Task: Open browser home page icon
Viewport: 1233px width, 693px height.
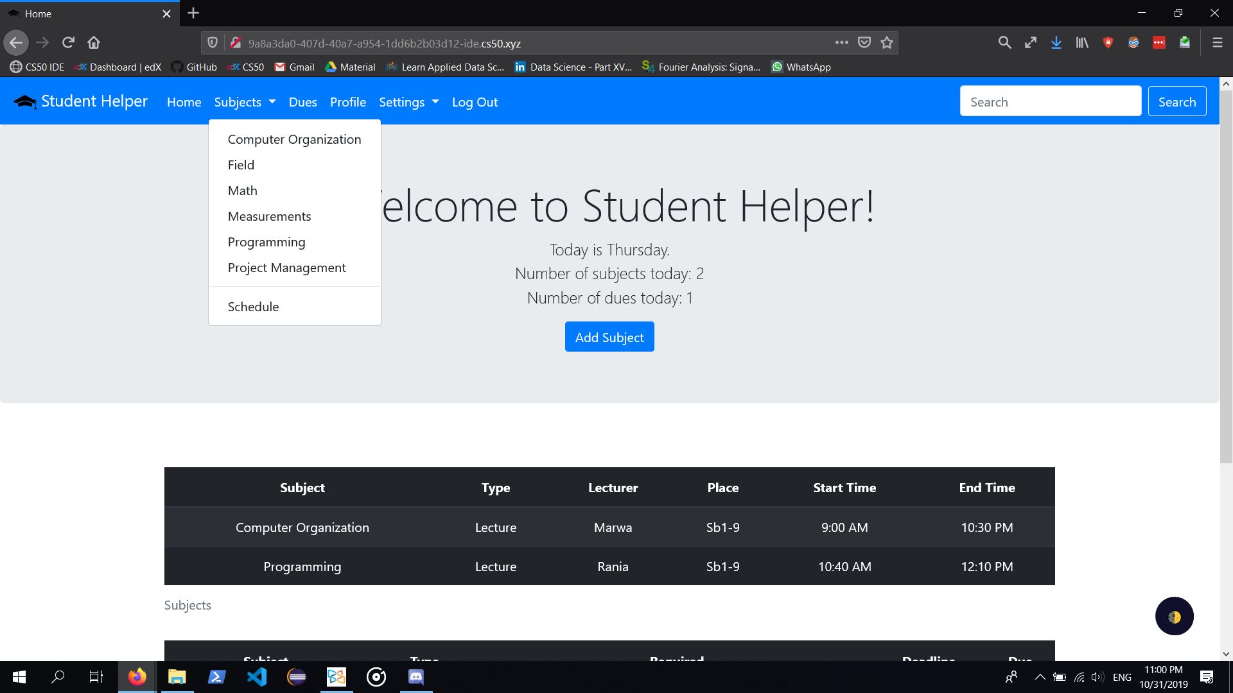Action: pos(94,43)
